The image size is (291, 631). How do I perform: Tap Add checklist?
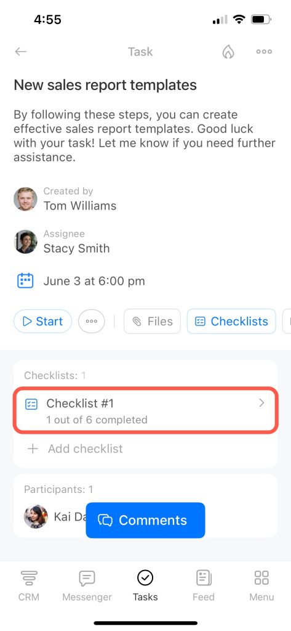tap(75, 449)
